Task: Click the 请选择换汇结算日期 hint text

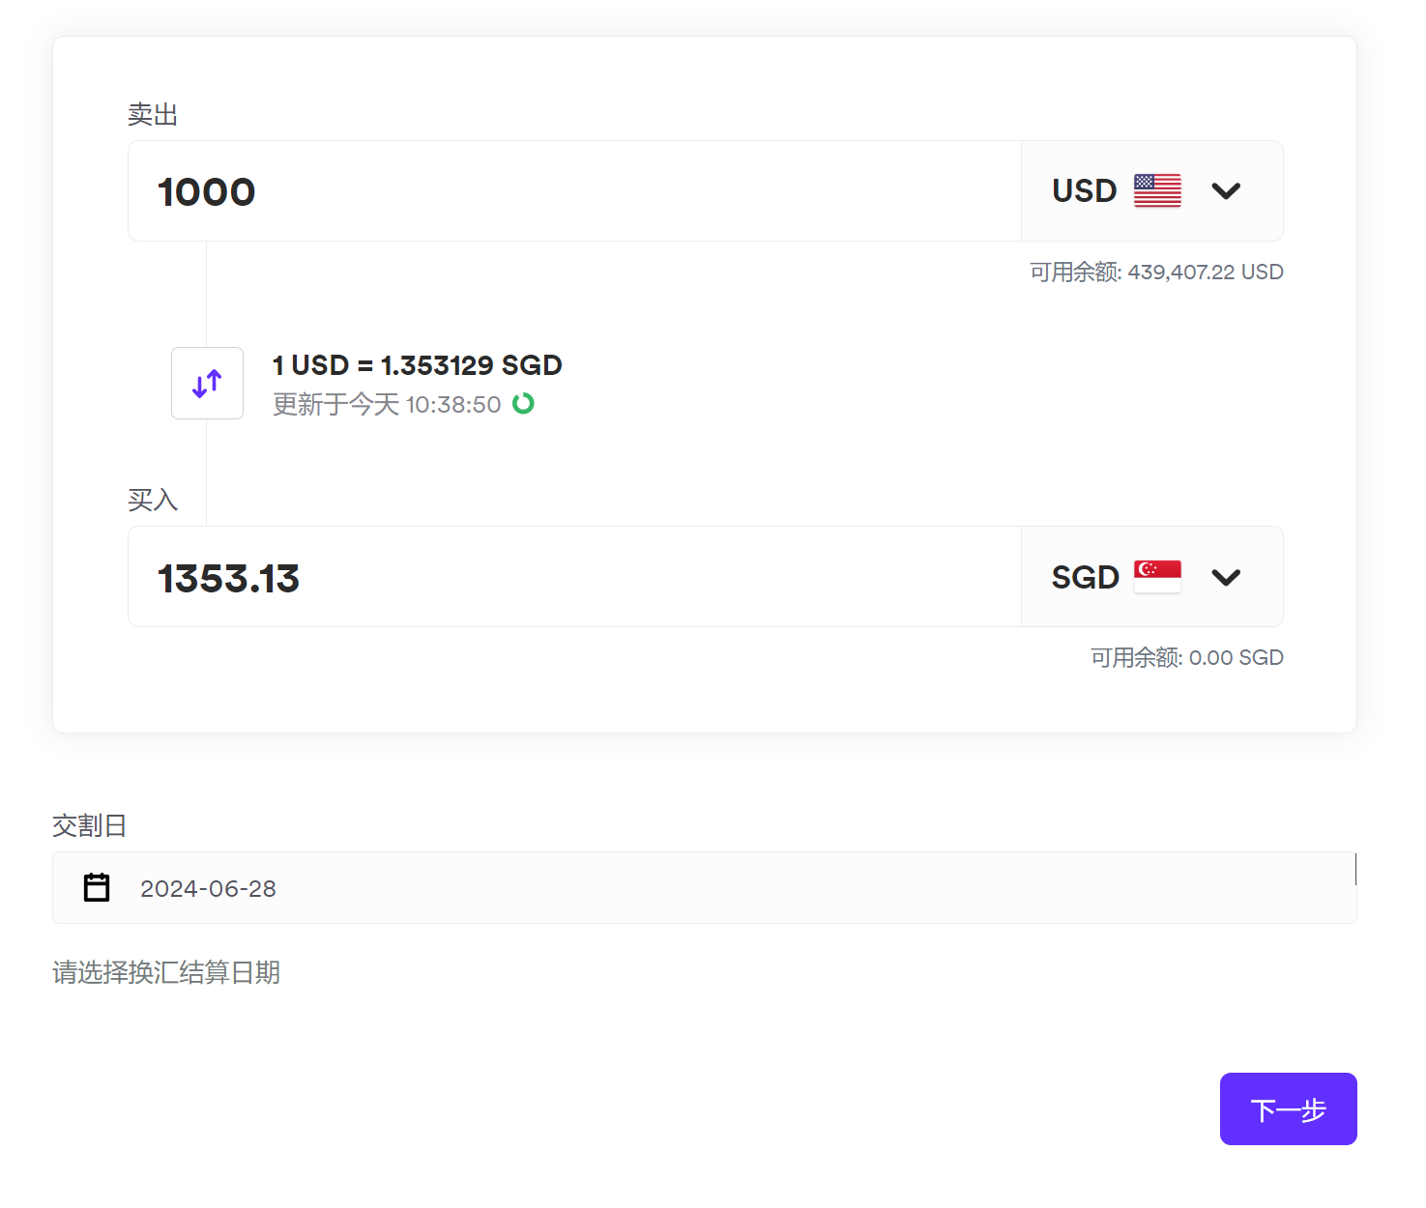Action: (166, 972)
